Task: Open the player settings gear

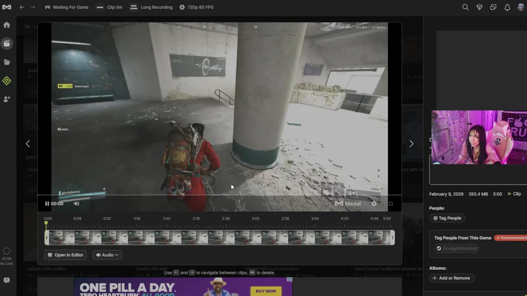Action: tap(374, 203)
